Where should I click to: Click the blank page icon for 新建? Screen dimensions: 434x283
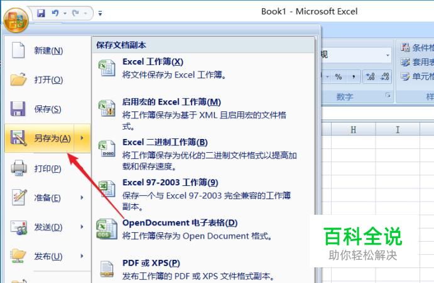click(x=18, y=50)
